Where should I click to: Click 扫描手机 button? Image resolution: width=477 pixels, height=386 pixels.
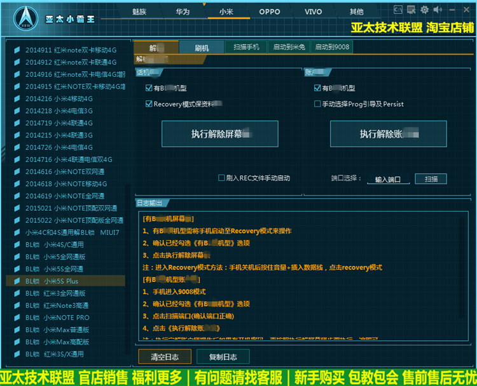click(246, 47)
